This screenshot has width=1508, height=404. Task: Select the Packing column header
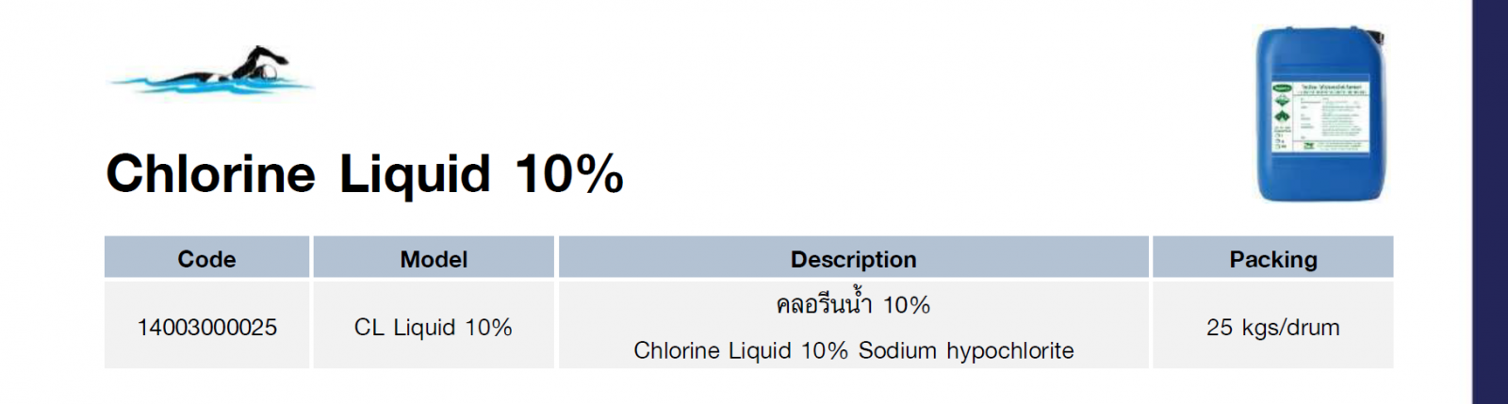click(x=1272, y=259)
